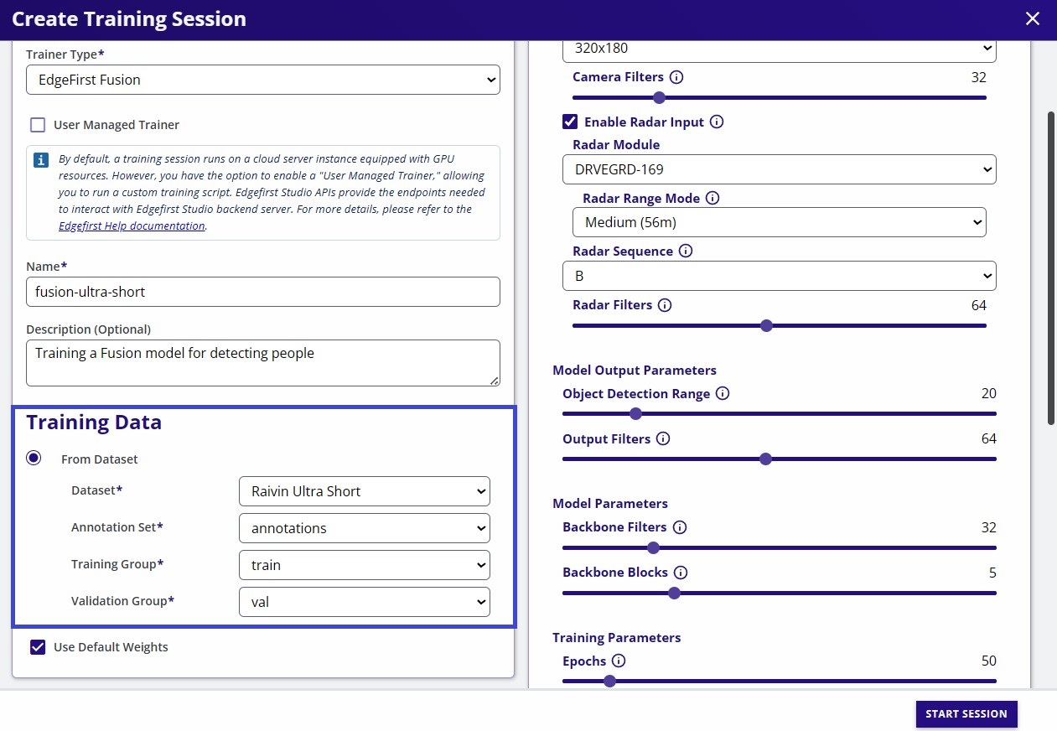Open the Validation Group dropdown
This screenshot has height=731, width=1057.
tap(364, 601)
